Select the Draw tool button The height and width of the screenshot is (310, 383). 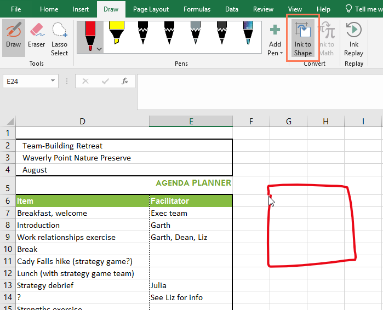pos(14,38)
